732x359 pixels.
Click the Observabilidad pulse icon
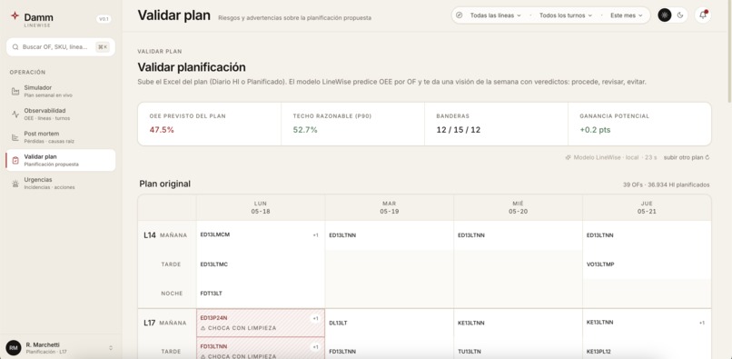click(15, 114)
